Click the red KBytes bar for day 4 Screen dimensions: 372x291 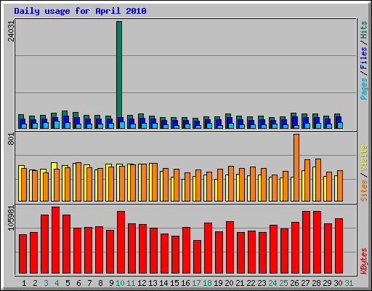click(55, 240)
